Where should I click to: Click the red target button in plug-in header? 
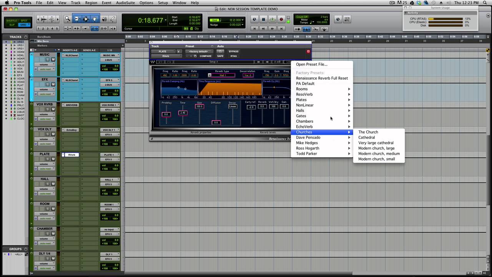point(308,51)
